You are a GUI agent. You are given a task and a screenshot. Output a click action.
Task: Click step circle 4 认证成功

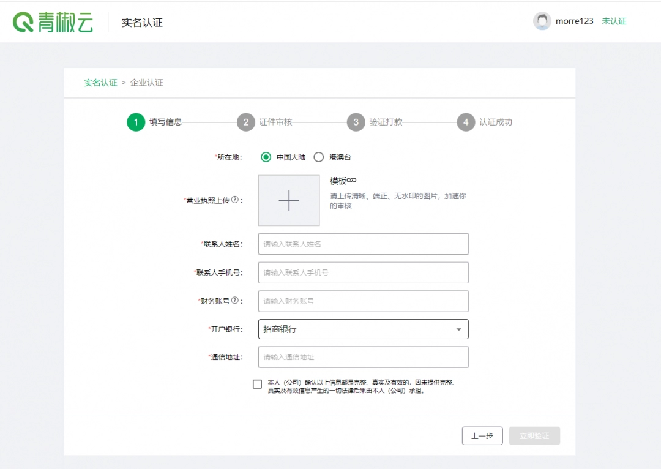coord(465,122)
